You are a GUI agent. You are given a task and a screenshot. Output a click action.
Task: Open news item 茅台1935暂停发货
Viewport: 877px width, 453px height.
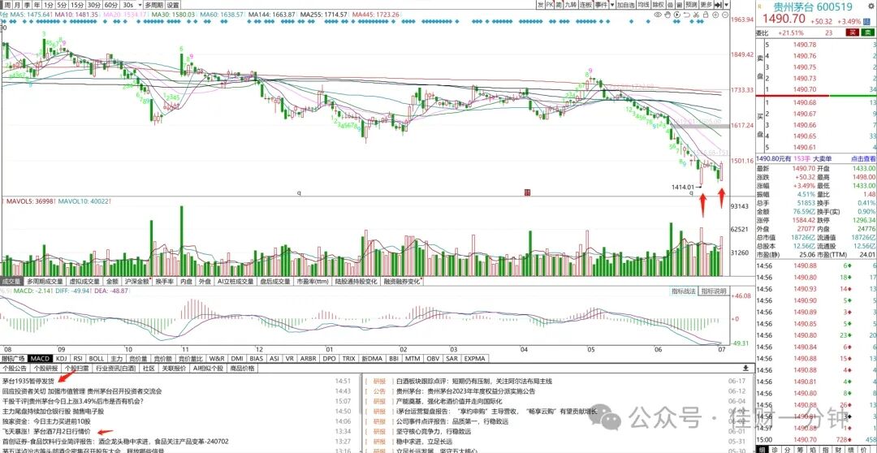(28, 381)
